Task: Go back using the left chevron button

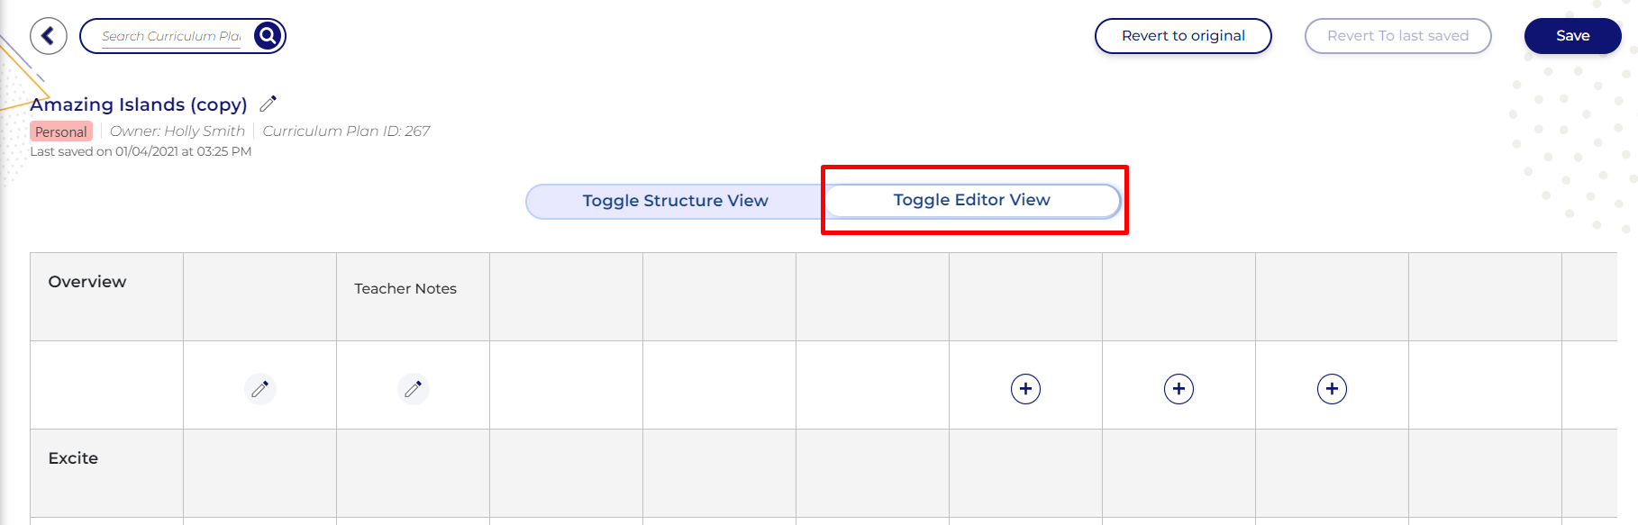Action: (x=49, y=36)
